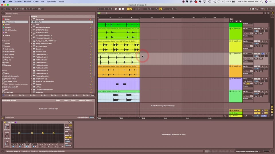This screenshot has height=154, width=275.
Task: Click the Apple menu icon
Action: click(x=4, y=2)
